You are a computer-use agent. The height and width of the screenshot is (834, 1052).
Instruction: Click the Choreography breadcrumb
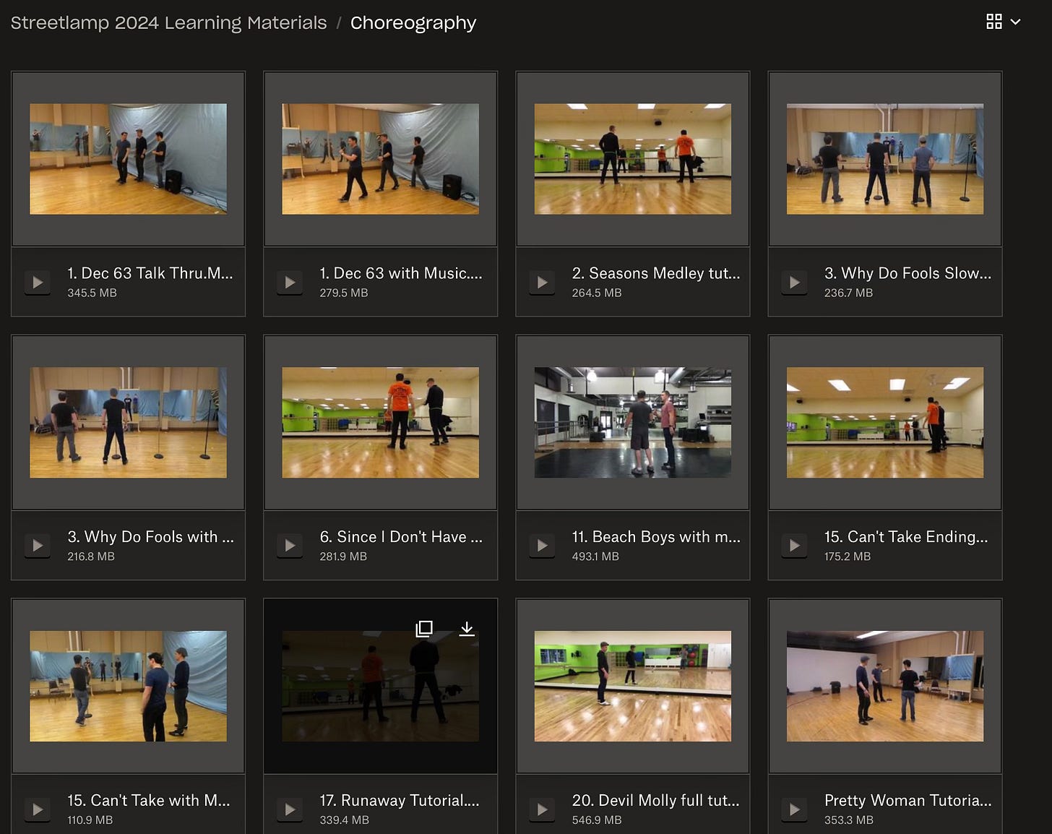413,22
